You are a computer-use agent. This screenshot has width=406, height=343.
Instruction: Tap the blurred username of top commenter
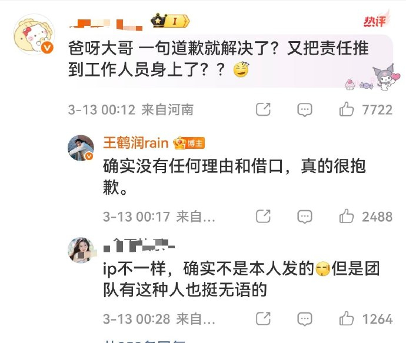(x=106, y=25)
